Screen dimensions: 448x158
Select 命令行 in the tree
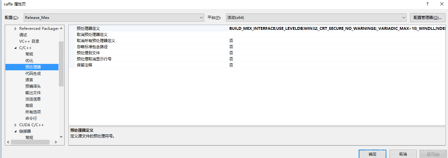tap(31, 119)
